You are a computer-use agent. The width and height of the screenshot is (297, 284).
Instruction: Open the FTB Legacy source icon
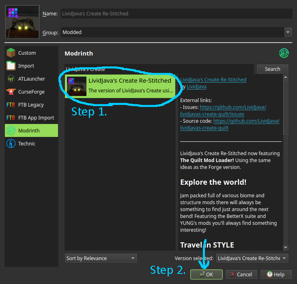11,105
